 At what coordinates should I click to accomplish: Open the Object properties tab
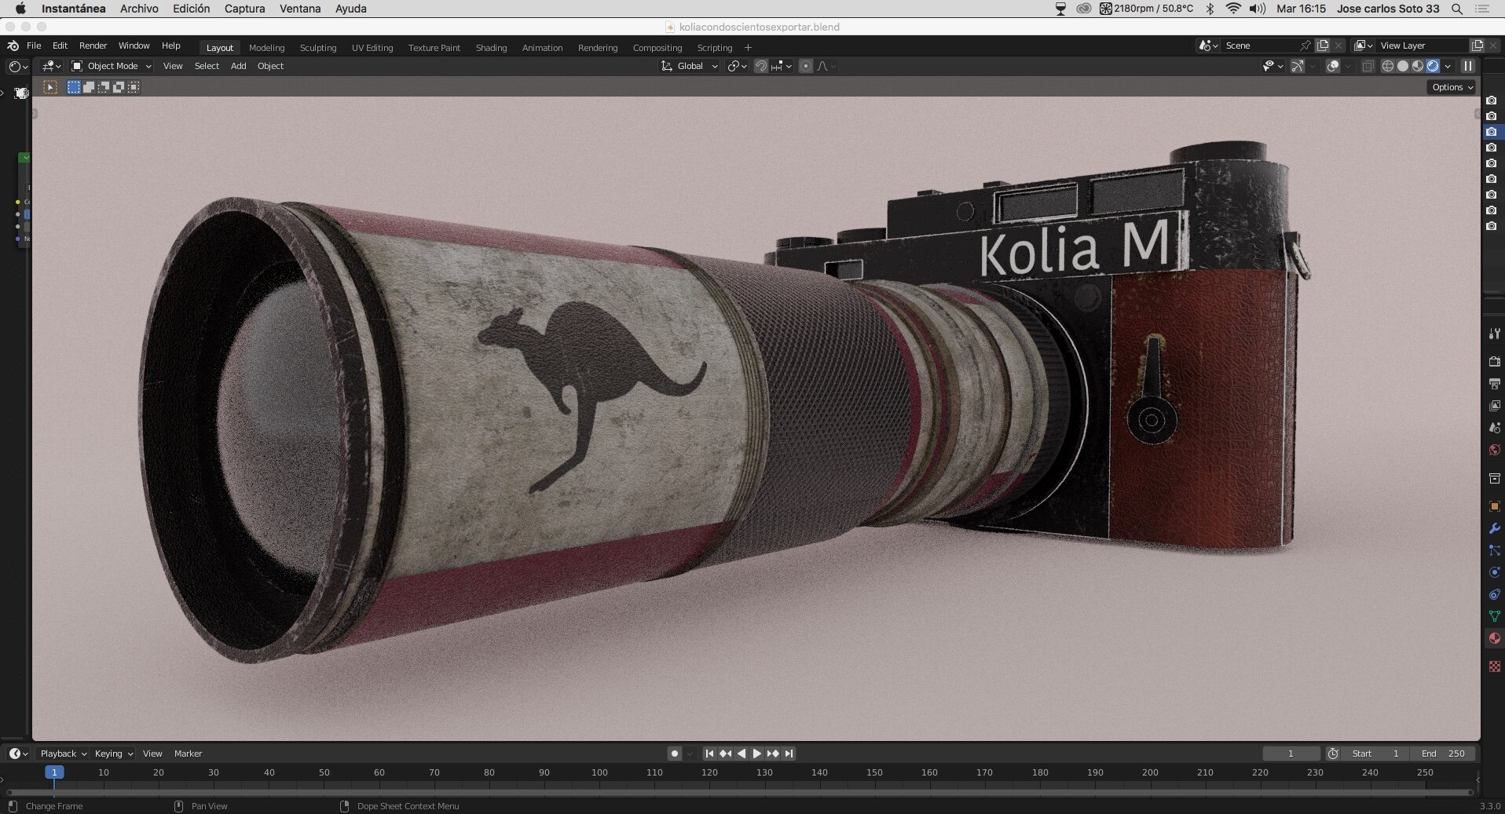[x=1494, y=506]
